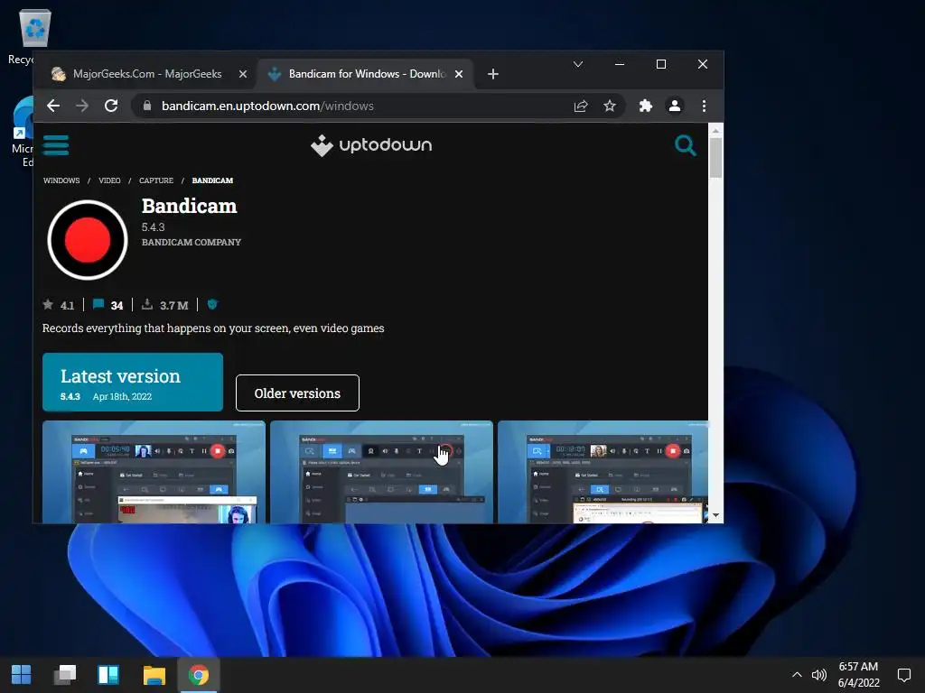925x693 pixels.
Task: Click the version number 5.4.3 text
Action: click(x=153, y=226)
